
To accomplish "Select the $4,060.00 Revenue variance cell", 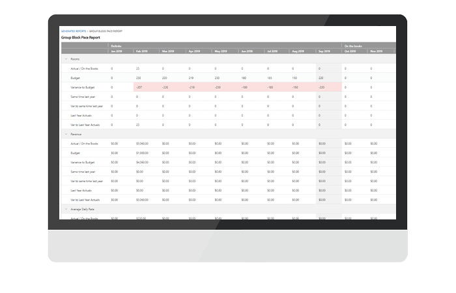I will pyautogui.click(x=143, y=162).
